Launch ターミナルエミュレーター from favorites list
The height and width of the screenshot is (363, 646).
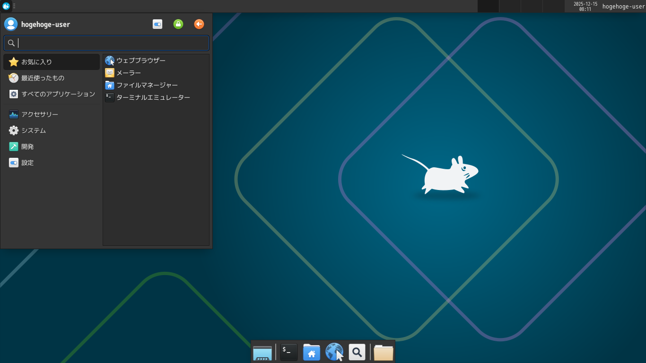coord(153,97)
